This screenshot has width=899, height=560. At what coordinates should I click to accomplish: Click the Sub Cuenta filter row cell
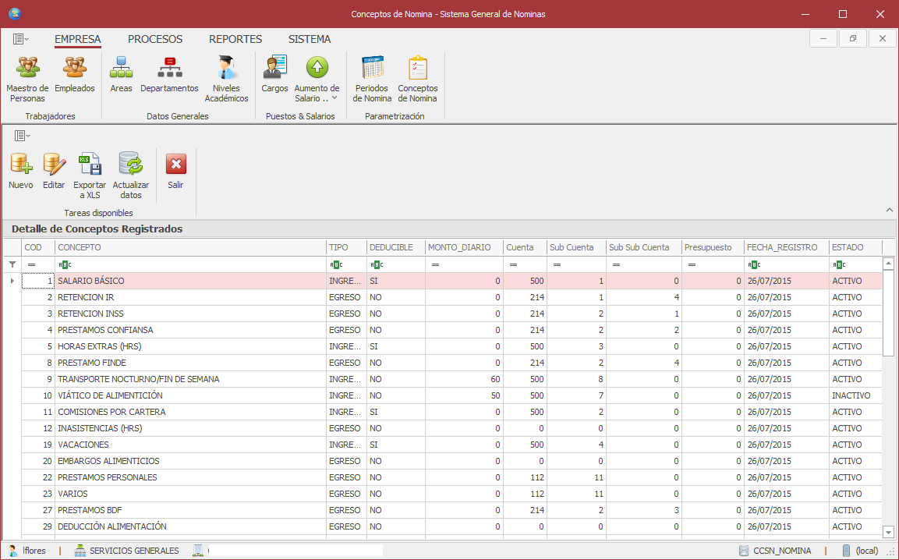[x=576, y=264]
